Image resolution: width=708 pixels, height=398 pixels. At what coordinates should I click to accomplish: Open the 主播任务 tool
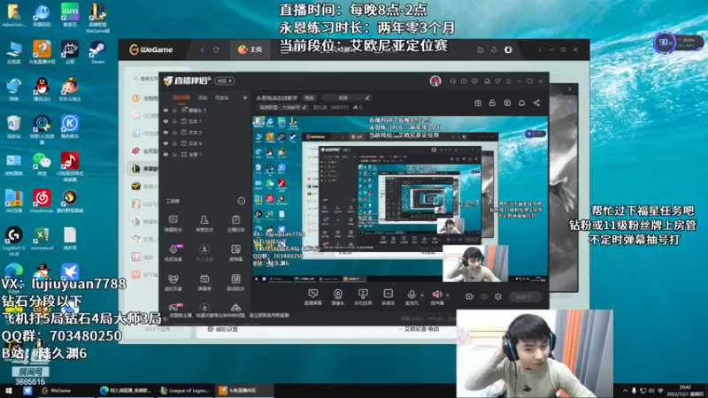[x=235, y=224]
